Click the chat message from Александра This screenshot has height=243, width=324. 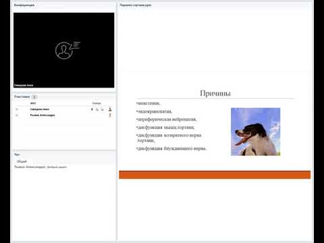tap(40, 167)
